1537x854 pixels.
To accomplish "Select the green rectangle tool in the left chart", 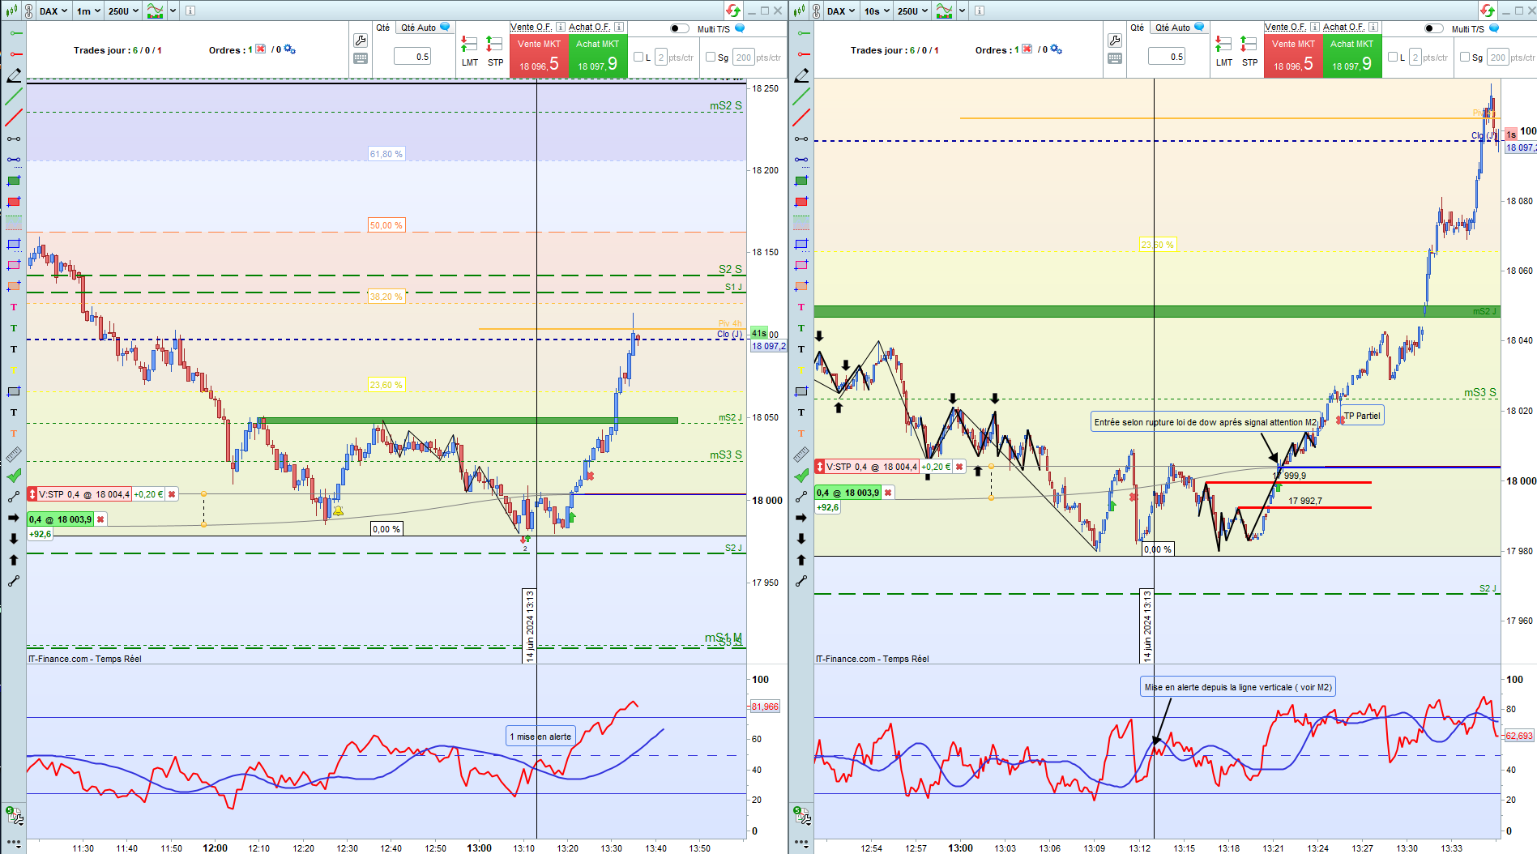I will coord(14,181).
